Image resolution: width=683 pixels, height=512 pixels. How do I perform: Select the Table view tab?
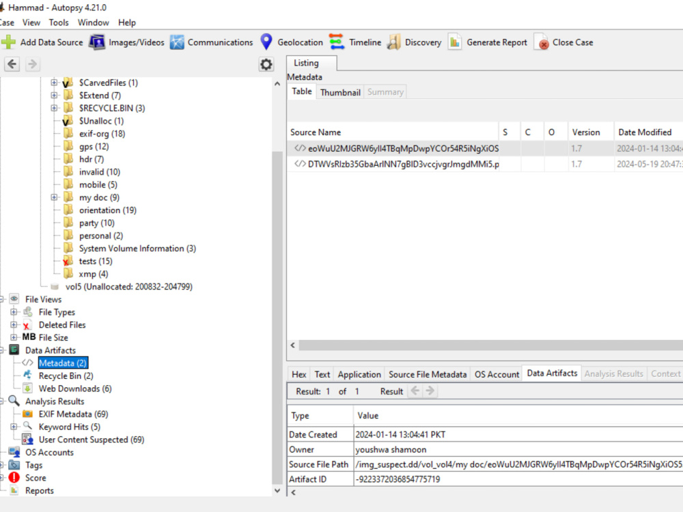tap(302, 92)
